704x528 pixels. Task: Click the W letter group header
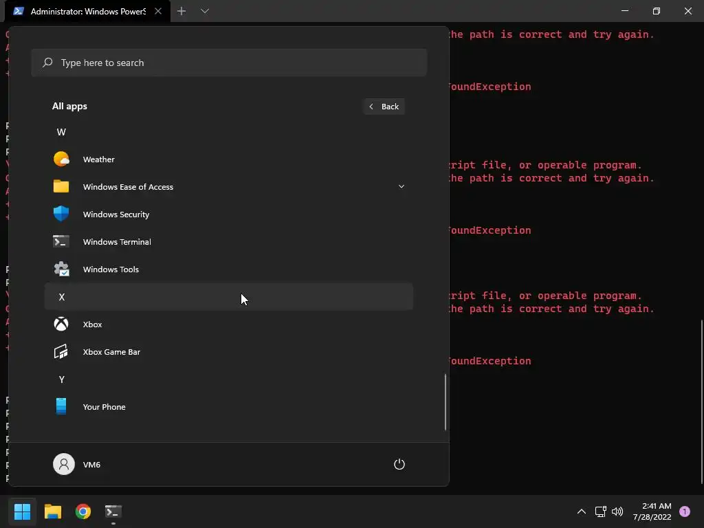(61, 132)
